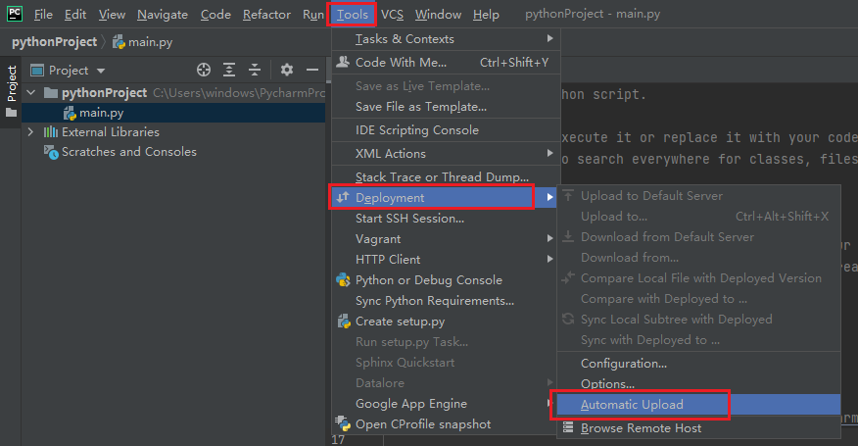Click the Expand All icon in the Project panel
The width and height of the screenshot is (858, 446).
point(229,70)
